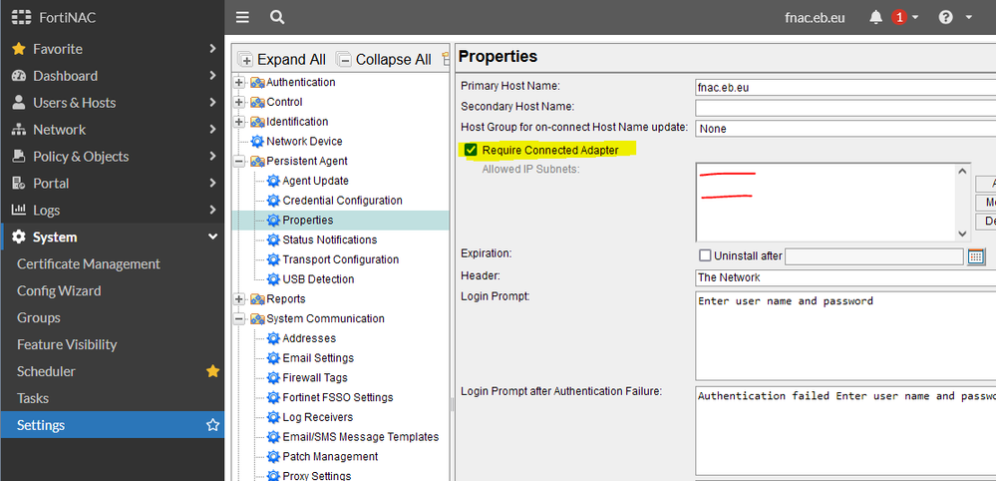Viewport: 996px width, 481px height.
Task: Expand the Authentication tree node
Action: tap(239, 83)
